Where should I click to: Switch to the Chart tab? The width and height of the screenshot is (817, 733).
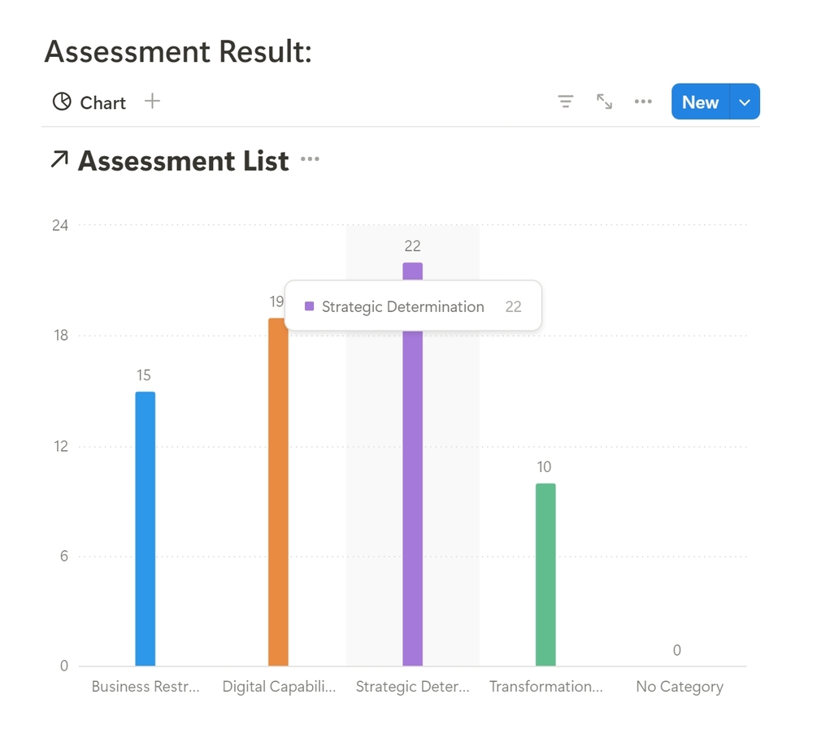(x=102, y=102)
